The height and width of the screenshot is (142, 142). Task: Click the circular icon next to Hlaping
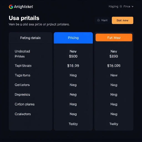tap(121, 6)
